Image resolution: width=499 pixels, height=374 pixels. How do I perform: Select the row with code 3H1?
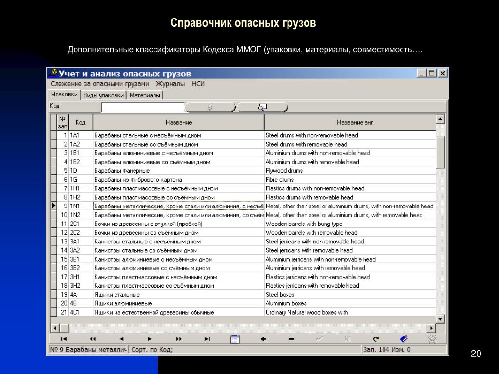click(243, 277)
